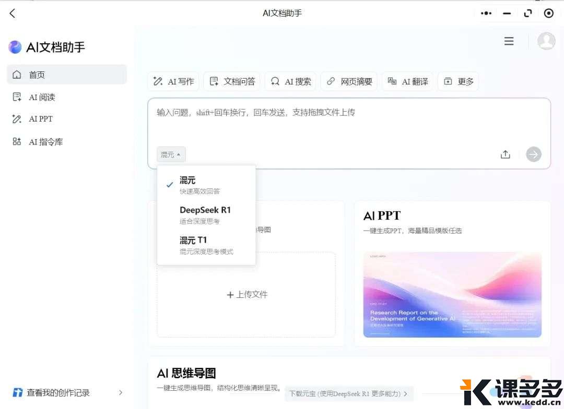Click the 上传文件 upload area
This screenshot has height=409, width=564.
click(x=246, y=295)
